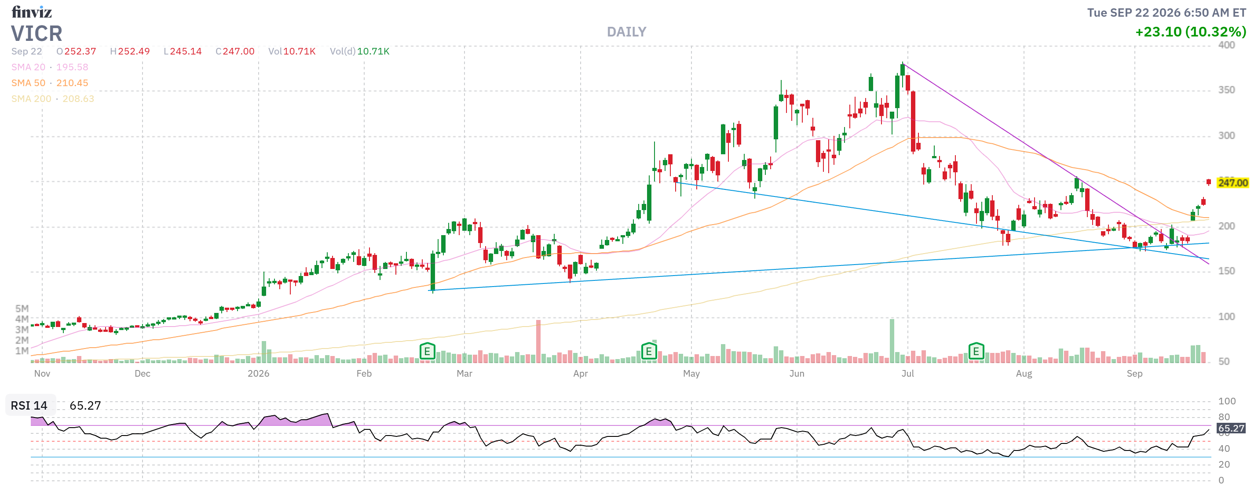Click the yellow 247.00 price tag

pos(1232,183)
